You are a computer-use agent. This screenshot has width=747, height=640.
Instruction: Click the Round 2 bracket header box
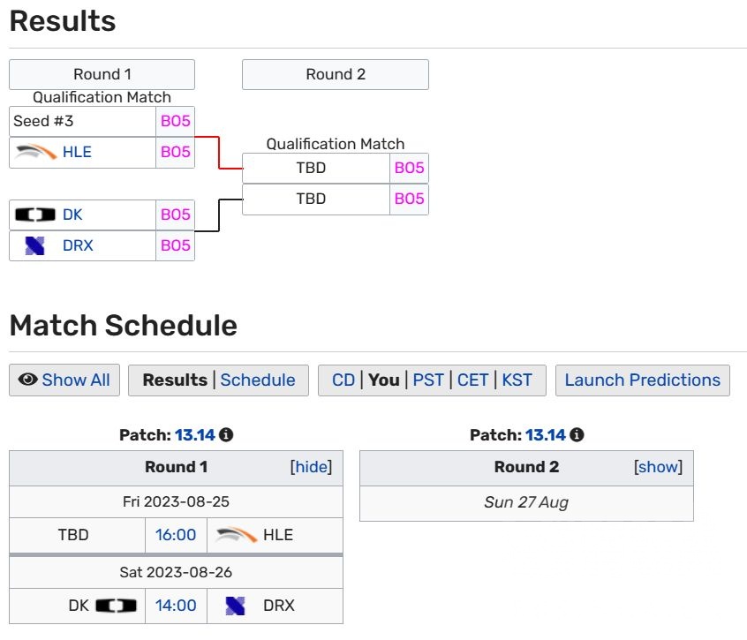pos(336,74)
